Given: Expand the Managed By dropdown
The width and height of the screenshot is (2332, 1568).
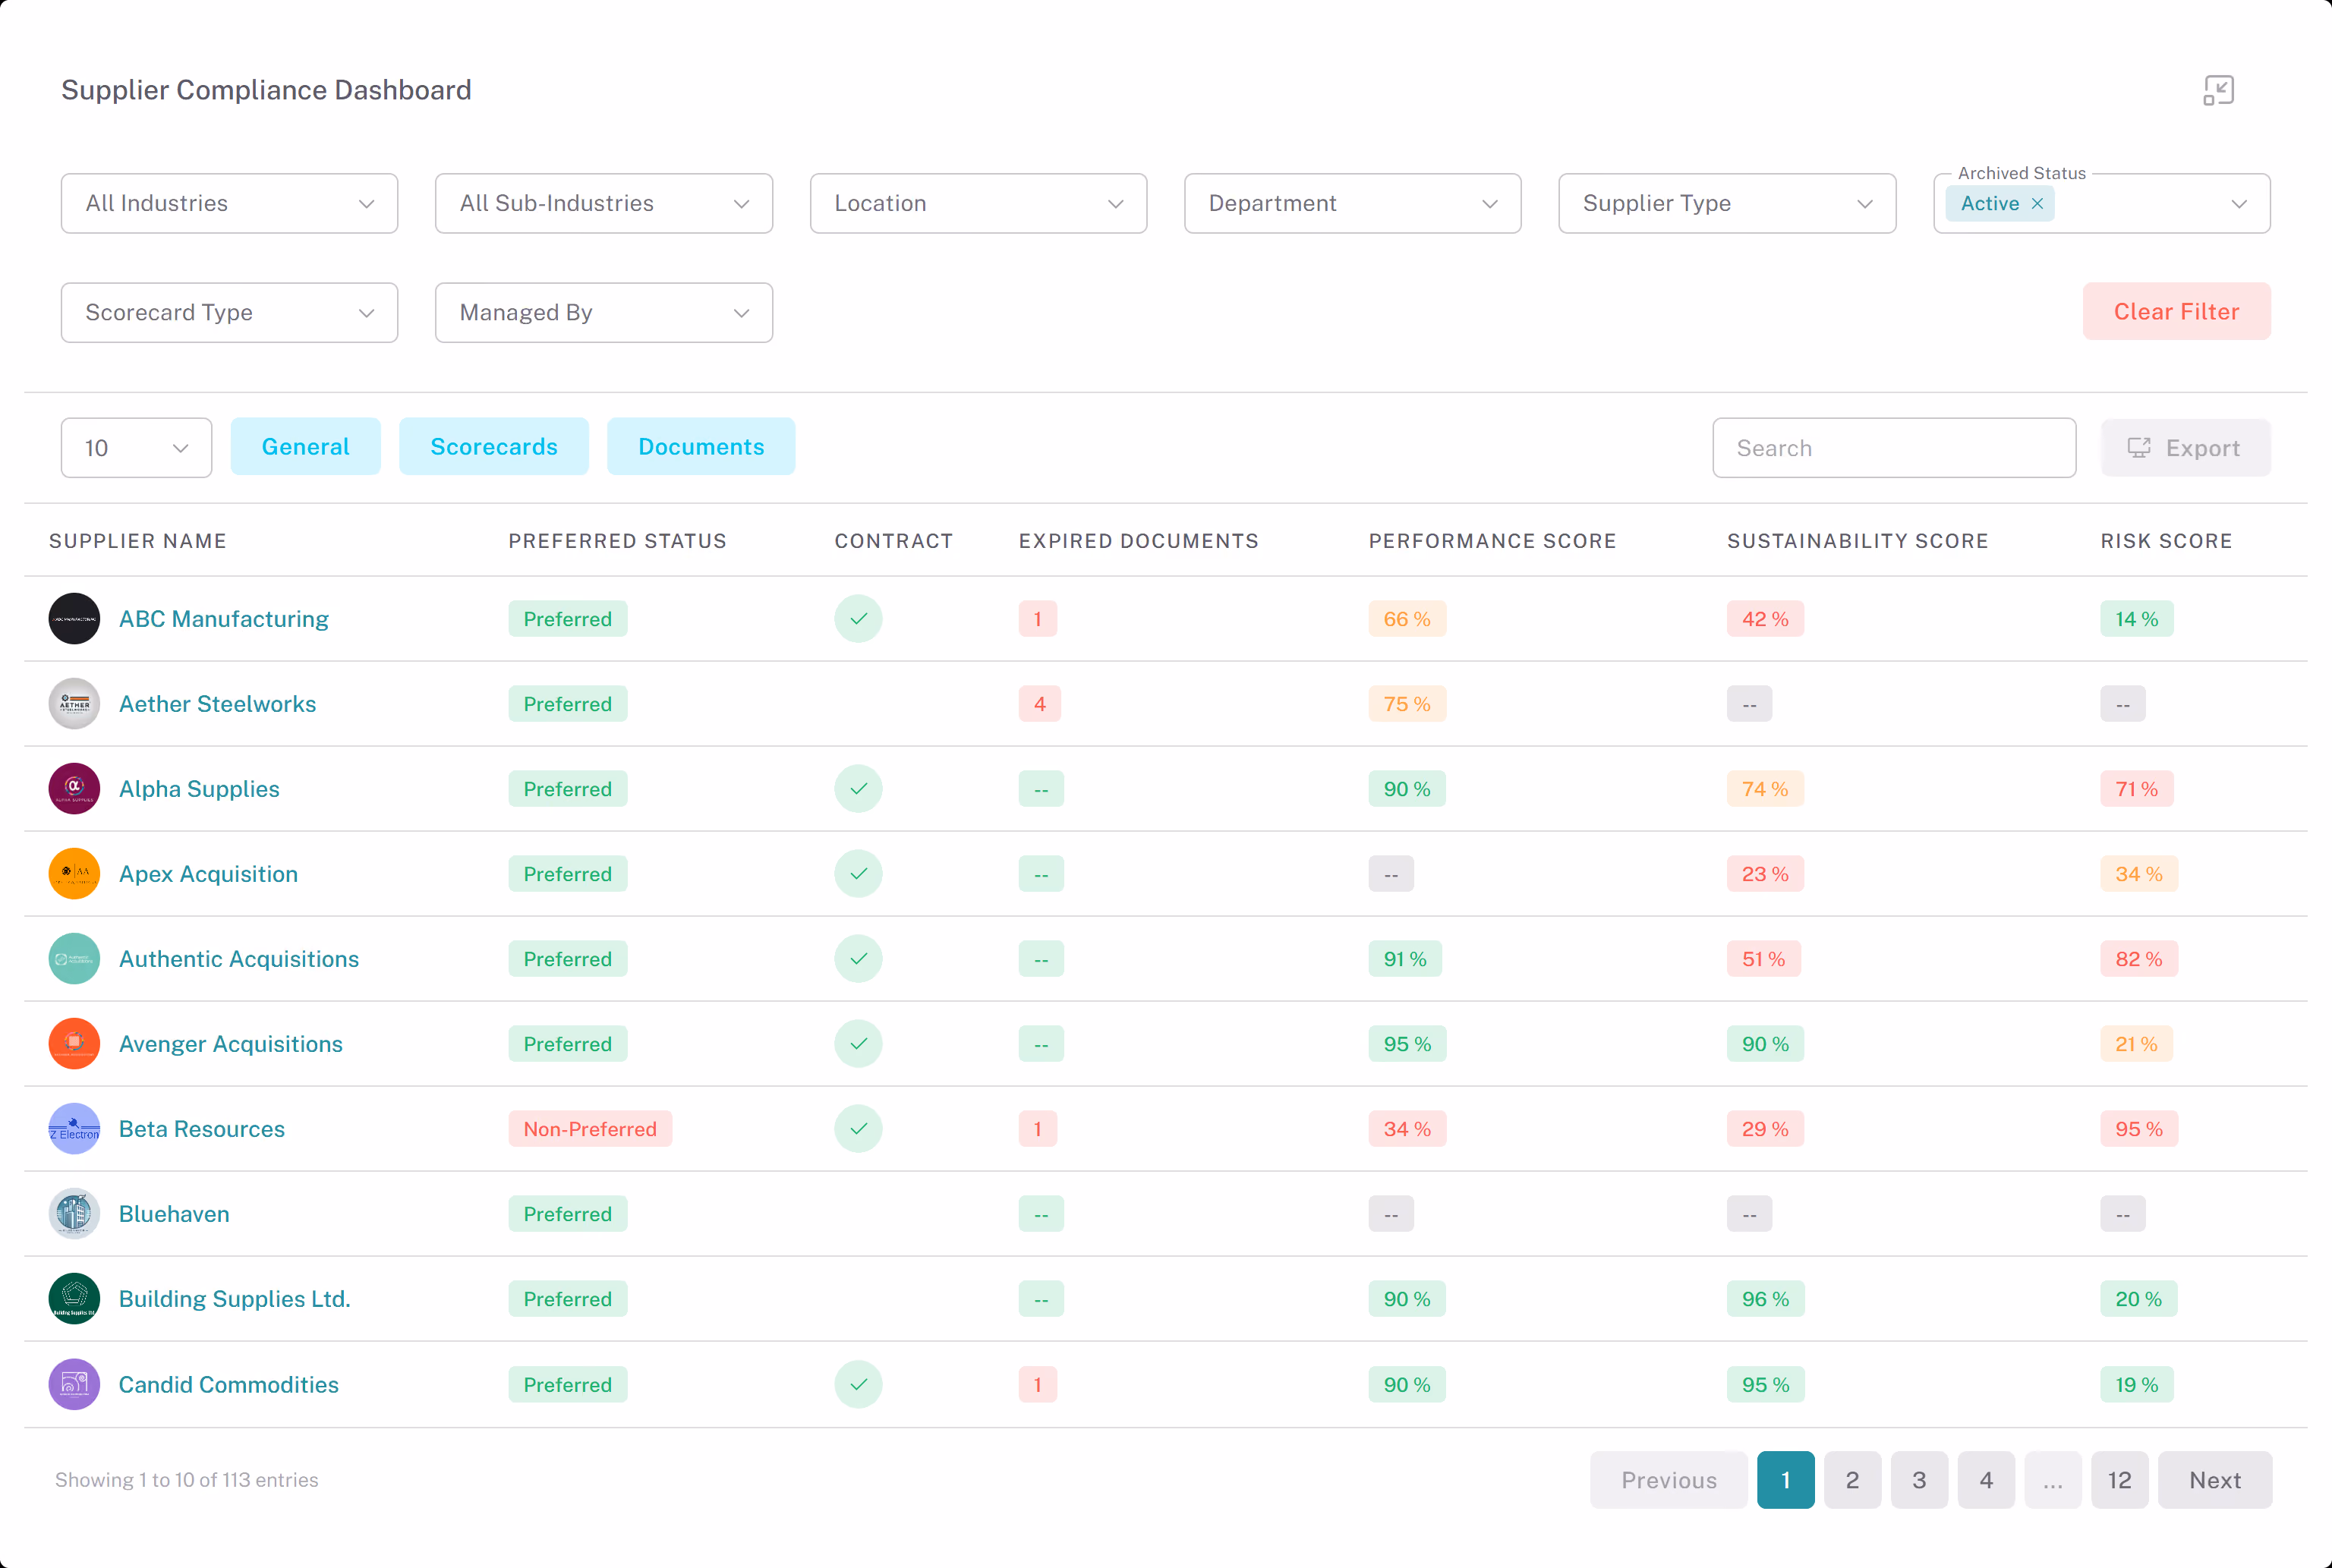Looking at the screenshot, I should (x=603, y=312).
